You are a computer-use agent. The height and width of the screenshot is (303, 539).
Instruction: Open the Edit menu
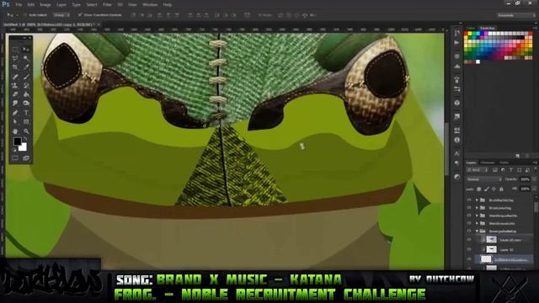[31, 5]
